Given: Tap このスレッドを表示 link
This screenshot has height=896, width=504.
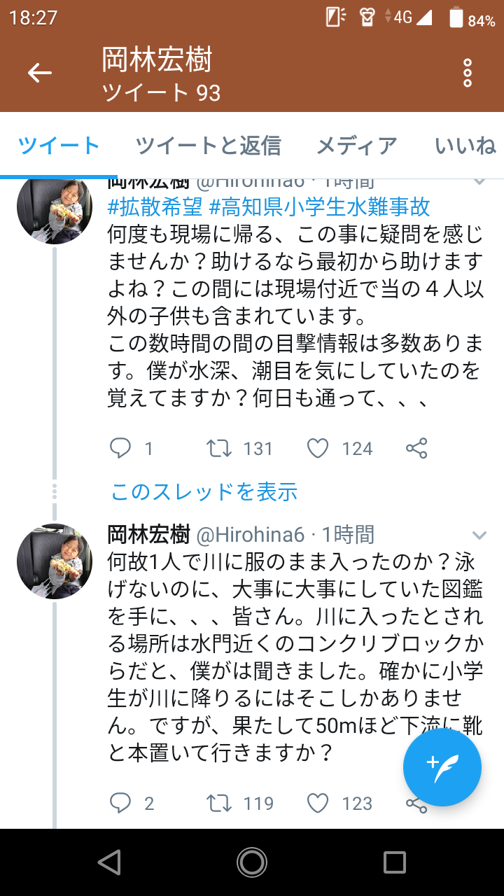Looking at the screenshot, I should pos(204,491).
